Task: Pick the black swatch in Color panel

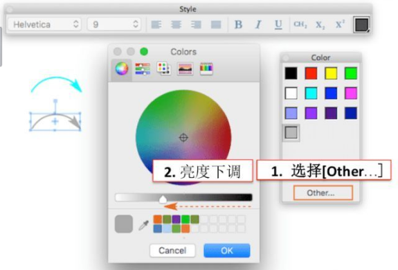Action: click(x=291, y=73)
